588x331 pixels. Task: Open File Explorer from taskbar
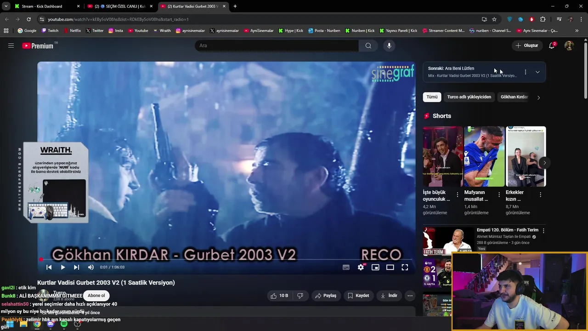coord(23,324)
